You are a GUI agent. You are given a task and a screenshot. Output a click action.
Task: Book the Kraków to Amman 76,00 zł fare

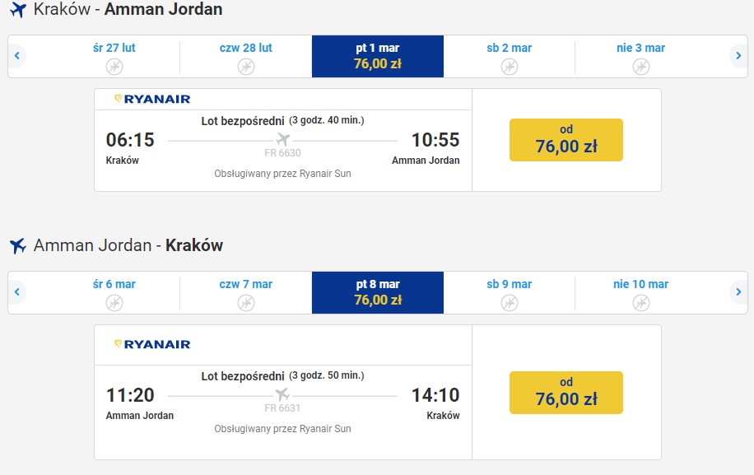[566, 140]
